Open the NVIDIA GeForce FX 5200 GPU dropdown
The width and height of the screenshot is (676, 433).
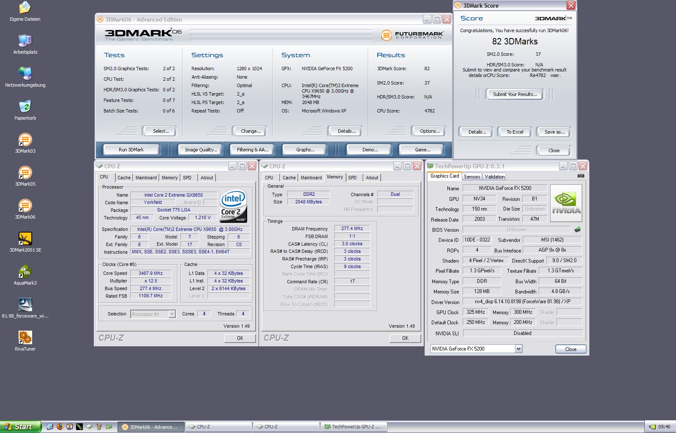click(x=476, y=349)
